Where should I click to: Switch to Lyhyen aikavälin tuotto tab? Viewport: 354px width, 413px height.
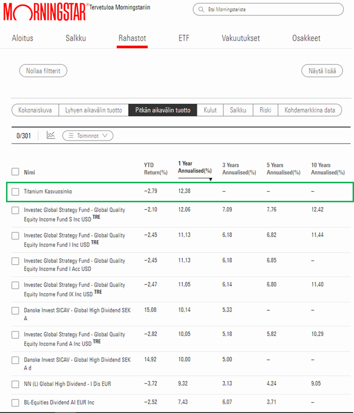[93, 110]
